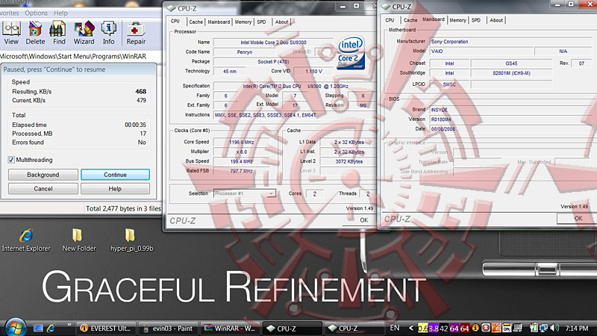Select the hyper_pi_0.99b folder icon

click(x=132, y=240)
